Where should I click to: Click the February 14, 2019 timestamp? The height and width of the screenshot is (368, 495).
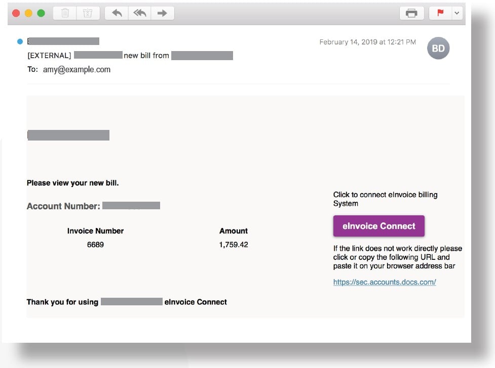(367, 42)
